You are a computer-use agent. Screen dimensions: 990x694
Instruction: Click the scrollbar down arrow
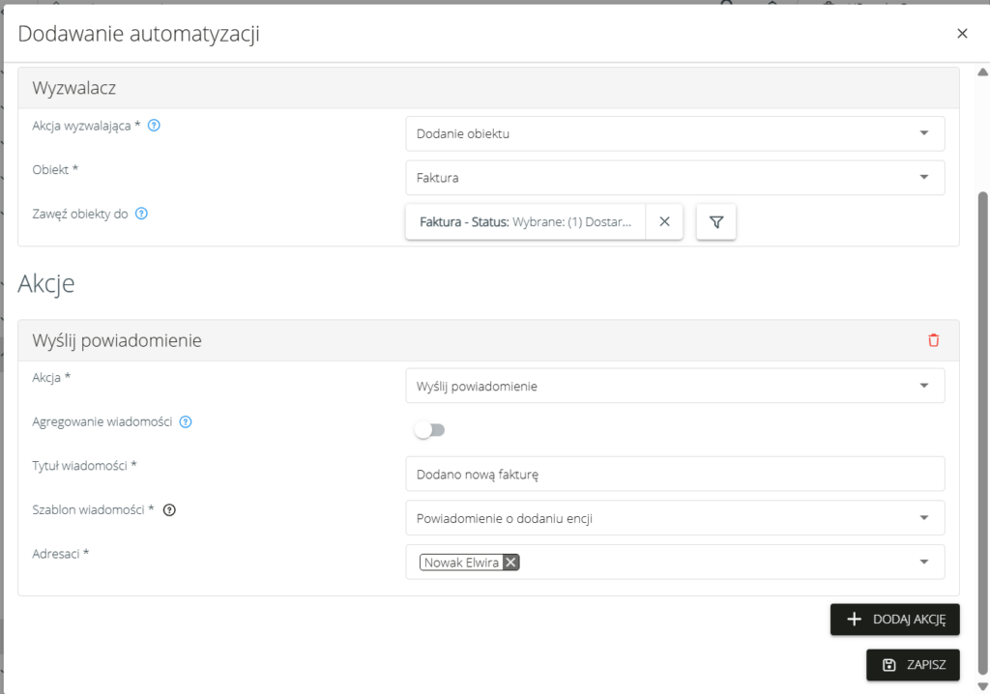[x=982, y=685]
